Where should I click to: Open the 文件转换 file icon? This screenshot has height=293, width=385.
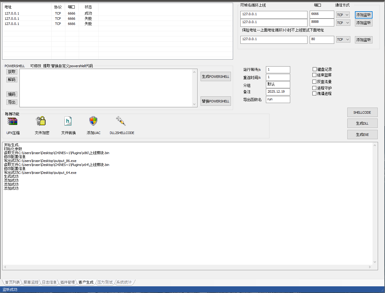coord(68,121)
